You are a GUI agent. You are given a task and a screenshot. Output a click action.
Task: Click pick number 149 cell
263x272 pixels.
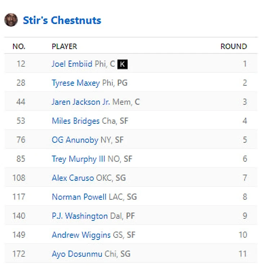pos(19,235)
